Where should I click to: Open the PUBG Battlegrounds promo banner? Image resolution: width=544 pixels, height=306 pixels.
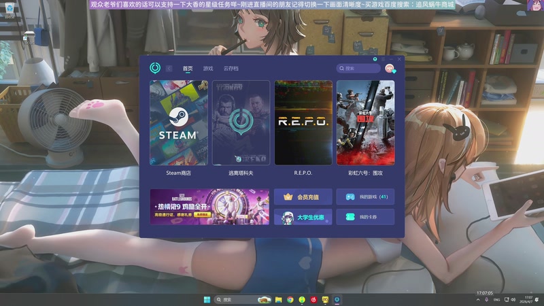[209, 207]
